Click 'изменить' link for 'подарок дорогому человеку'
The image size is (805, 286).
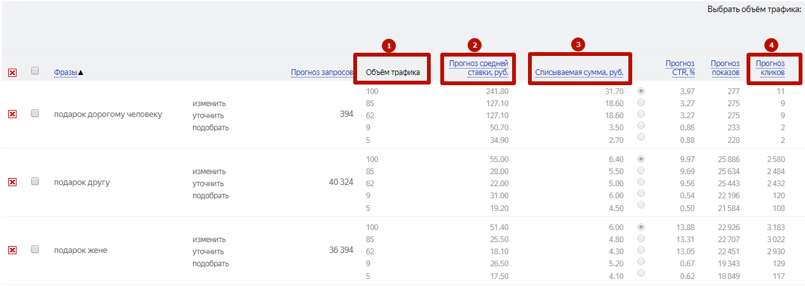209,104
